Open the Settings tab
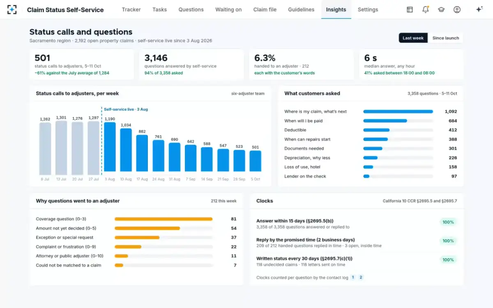The image size is (493, 308). point(368,9)
